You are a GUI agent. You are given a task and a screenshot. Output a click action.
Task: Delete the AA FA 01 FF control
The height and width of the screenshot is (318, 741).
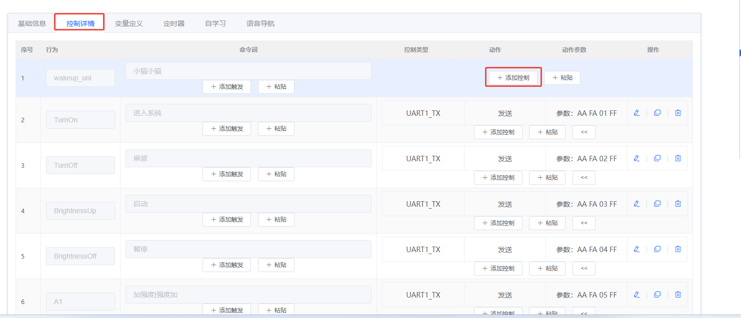pos(678,113)
